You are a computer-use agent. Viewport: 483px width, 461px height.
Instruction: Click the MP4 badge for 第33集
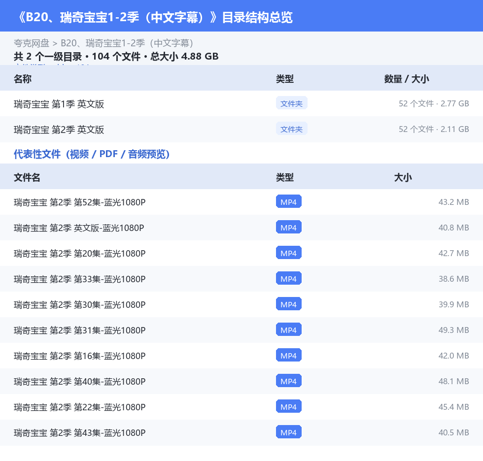click(289, 278)
